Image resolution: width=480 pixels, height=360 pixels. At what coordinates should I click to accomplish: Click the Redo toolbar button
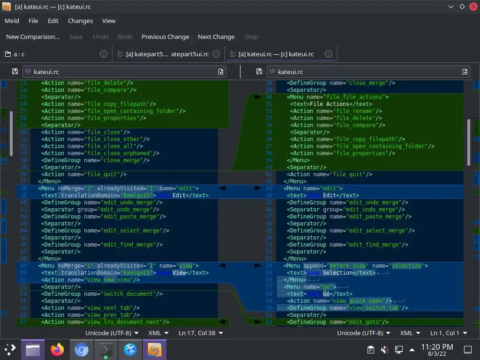click(125, 37)
